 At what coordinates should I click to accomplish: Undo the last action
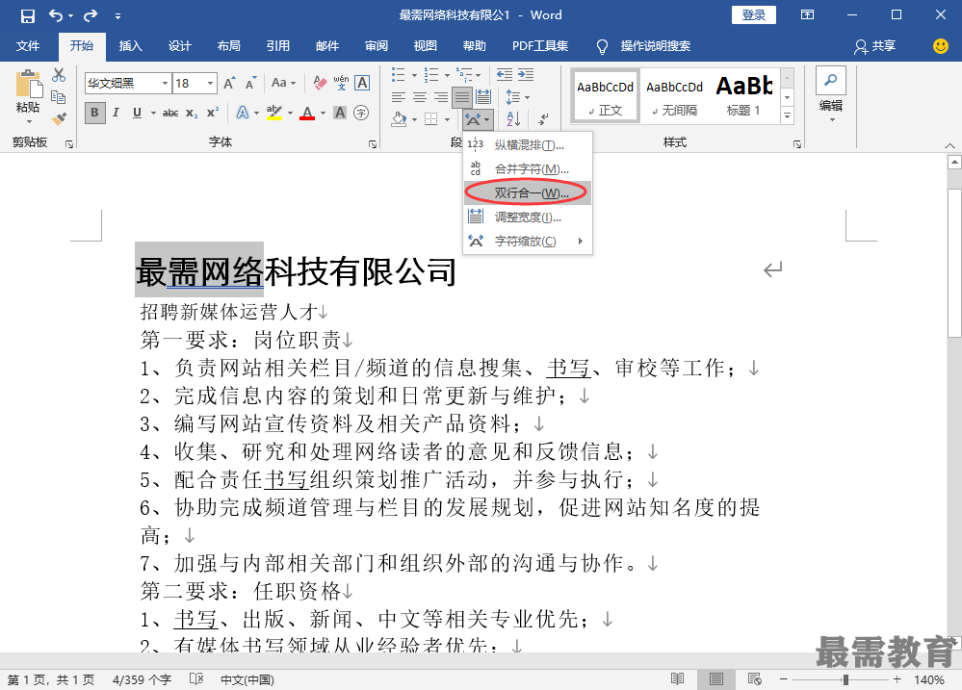pyautogui.click(x=56, y=15)
